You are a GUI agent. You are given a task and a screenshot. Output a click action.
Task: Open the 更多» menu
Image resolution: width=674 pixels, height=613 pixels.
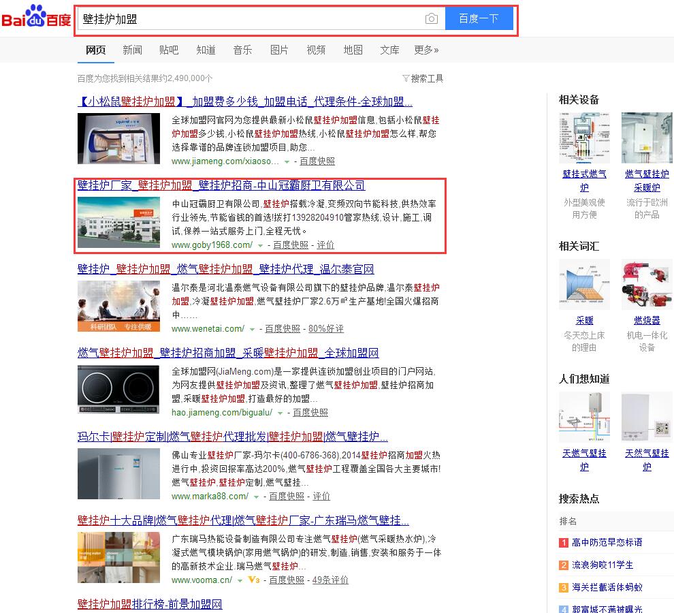(x=426, y=50)
